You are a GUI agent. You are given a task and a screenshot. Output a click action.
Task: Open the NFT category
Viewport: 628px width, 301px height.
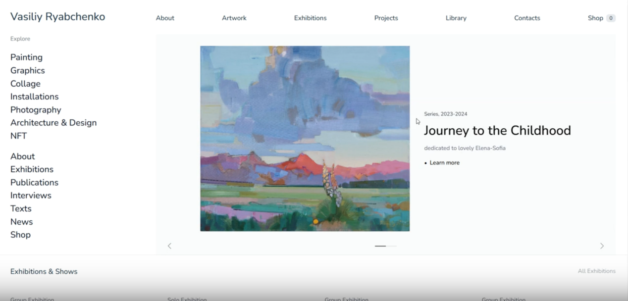click(x=18, y=136)
